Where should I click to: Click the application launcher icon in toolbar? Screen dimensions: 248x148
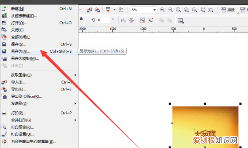pos(108,10)
